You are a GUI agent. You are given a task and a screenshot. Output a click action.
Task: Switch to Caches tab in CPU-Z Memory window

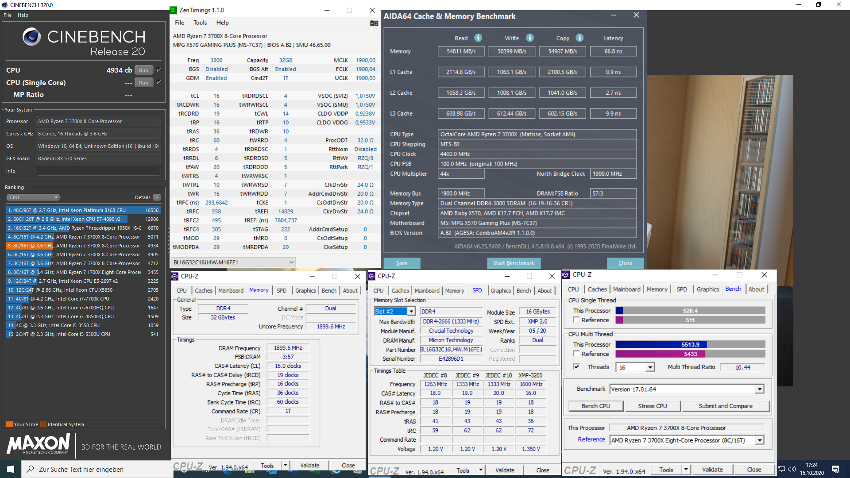[204, 290]
